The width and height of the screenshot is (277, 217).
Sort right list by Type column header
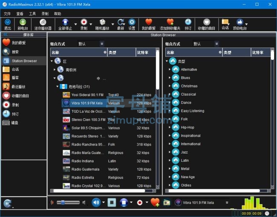237,52
